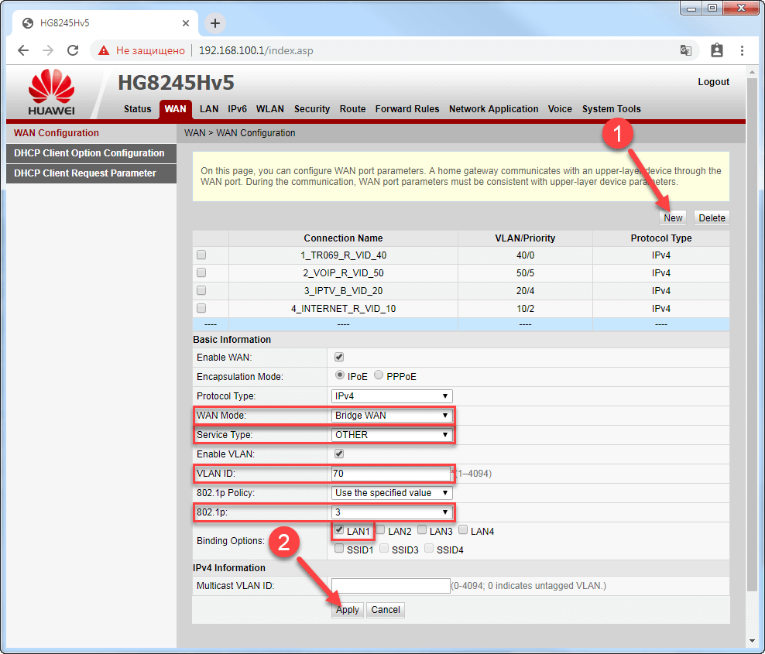Reload the page with the refresh icon
765x654 pixels.
tap(73, 50)
